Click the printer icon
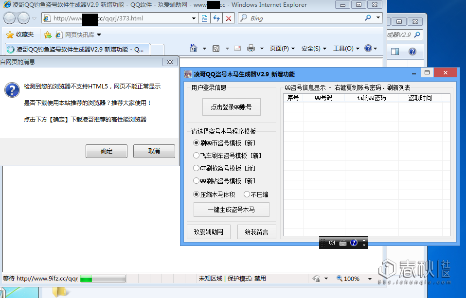Viewport: 466px width, 298px height. click(251, 48)
